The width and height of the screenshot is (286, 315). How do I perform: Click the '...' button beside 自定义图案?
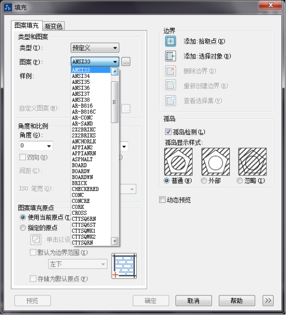(126, 109)
